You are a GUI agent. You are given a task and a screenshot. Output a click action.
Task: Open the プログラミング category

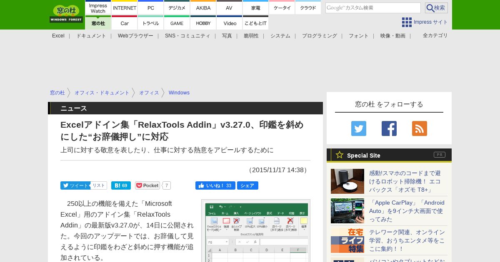pos(320,36)
